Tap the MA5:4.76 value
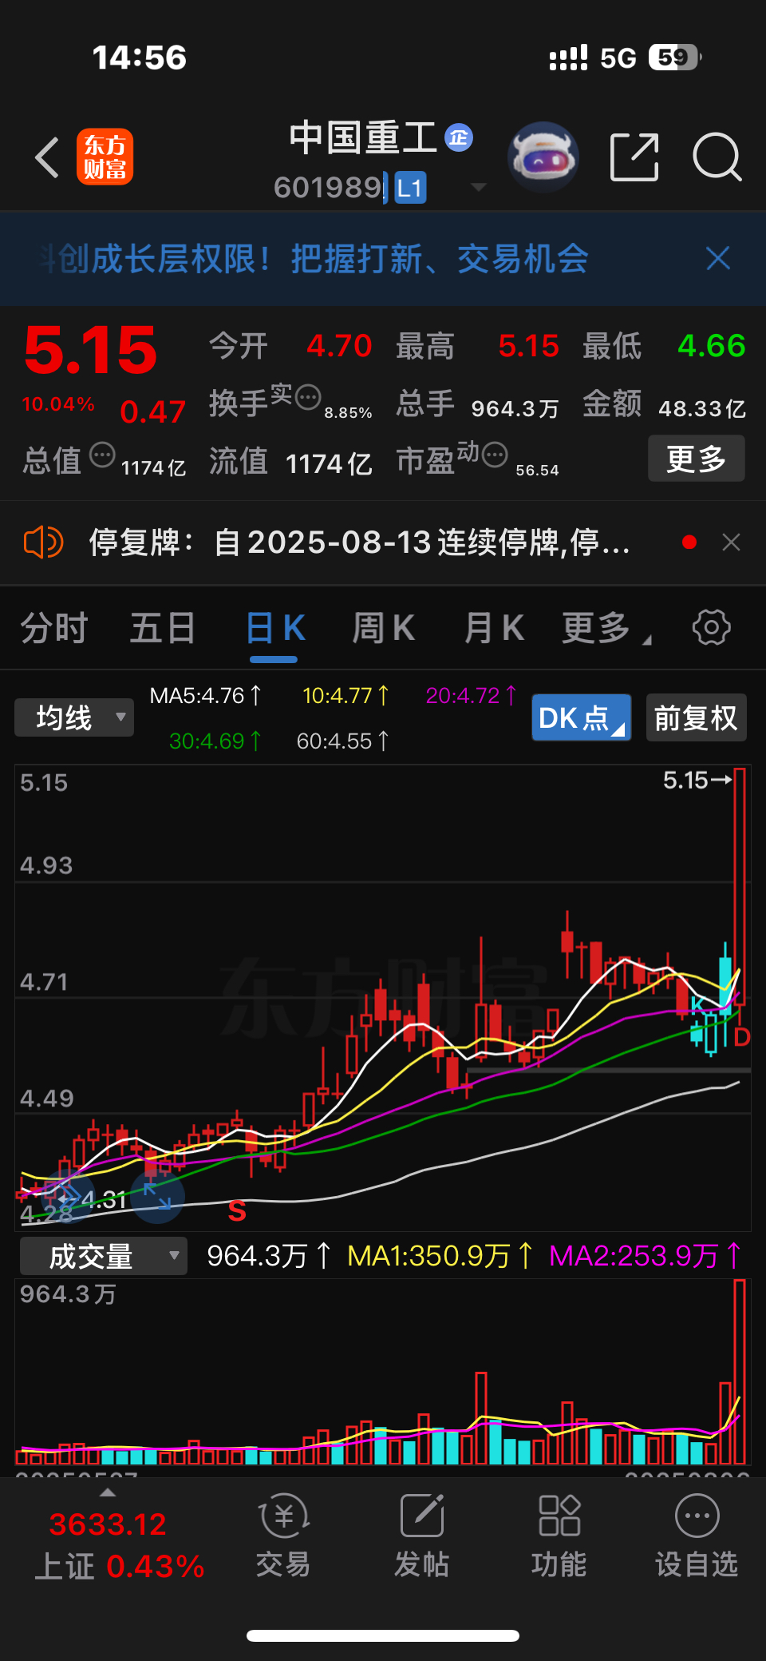This screenshot has width=766, height=1661. tap(205, 696)
